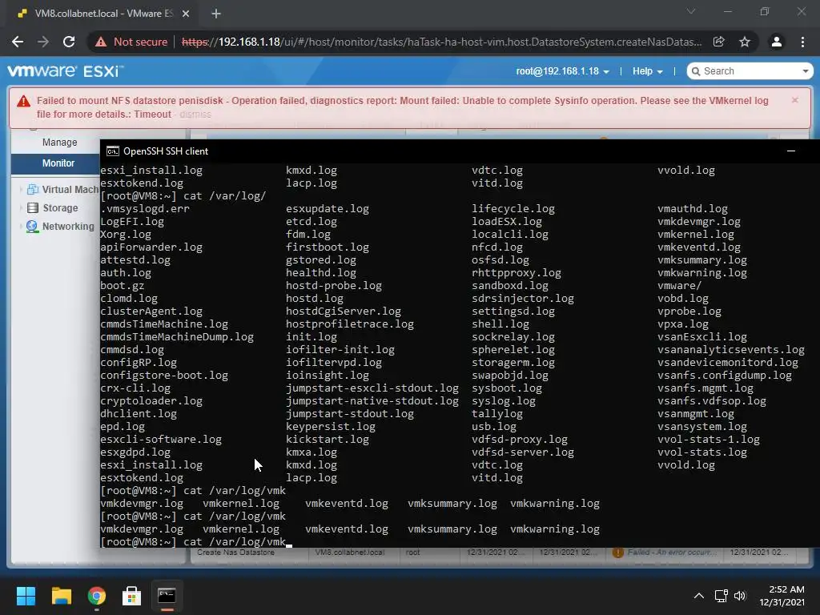
Task: Click the Storage icon in navigator
Action: pos(32,207)
